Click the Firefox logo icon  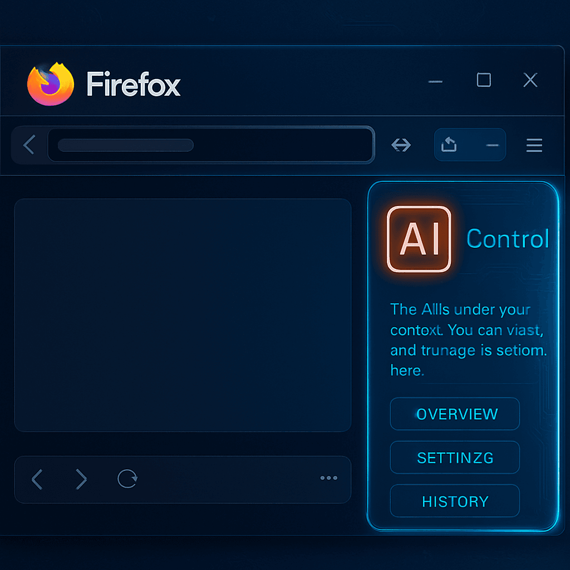(x=51, y=84)
